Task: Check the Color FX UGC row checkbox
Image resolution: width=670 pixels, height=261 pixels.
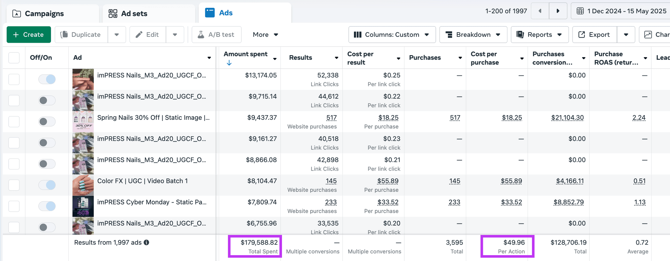Action: 14,185
